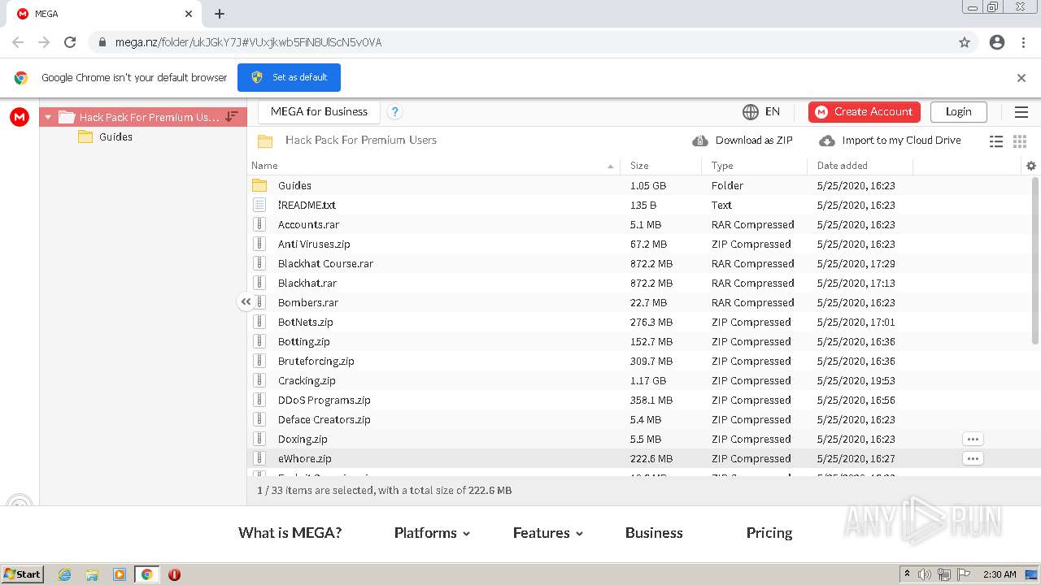Open the Pricing footer link
The image size is (1041, 585).
(x=769, y=533)
